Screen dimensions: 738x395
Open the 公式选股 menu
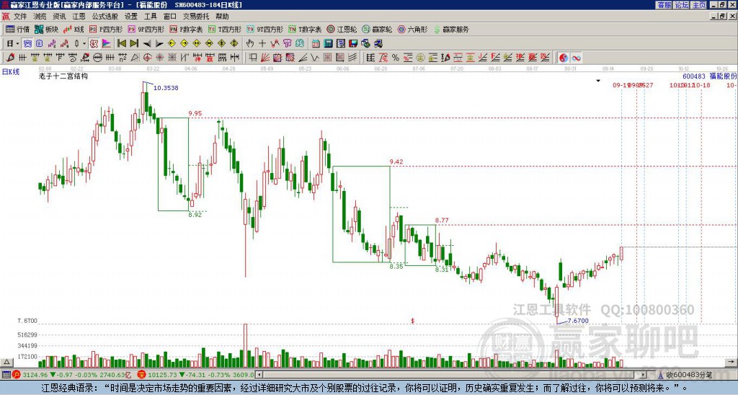tap(105, 17)
